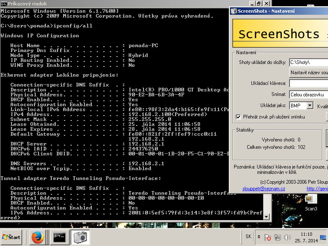Click DHCPv6 IAID value 244376250

click(x=143, y=149)
